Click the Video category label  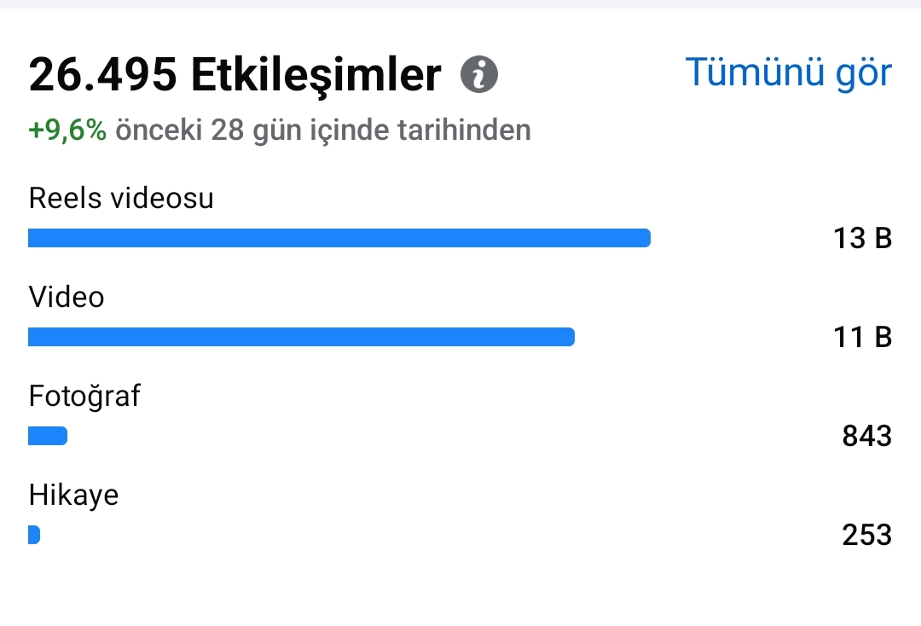click(x=67, y=297)
